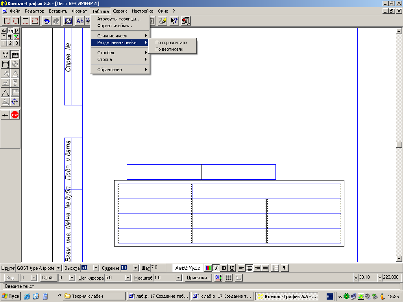Viewport: 403px width, 302px height.
Task: Click the create object arrow icon
Action: [6, 115]
